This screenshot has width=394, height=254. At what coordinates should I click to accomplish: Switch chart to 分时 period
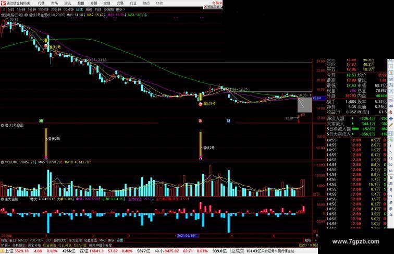pyautogui.click(x=11, y=9)
